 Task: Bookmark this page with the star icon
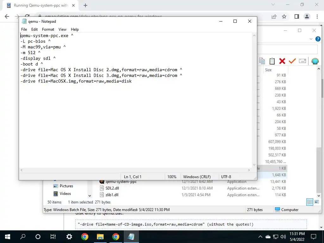point(284,16)
